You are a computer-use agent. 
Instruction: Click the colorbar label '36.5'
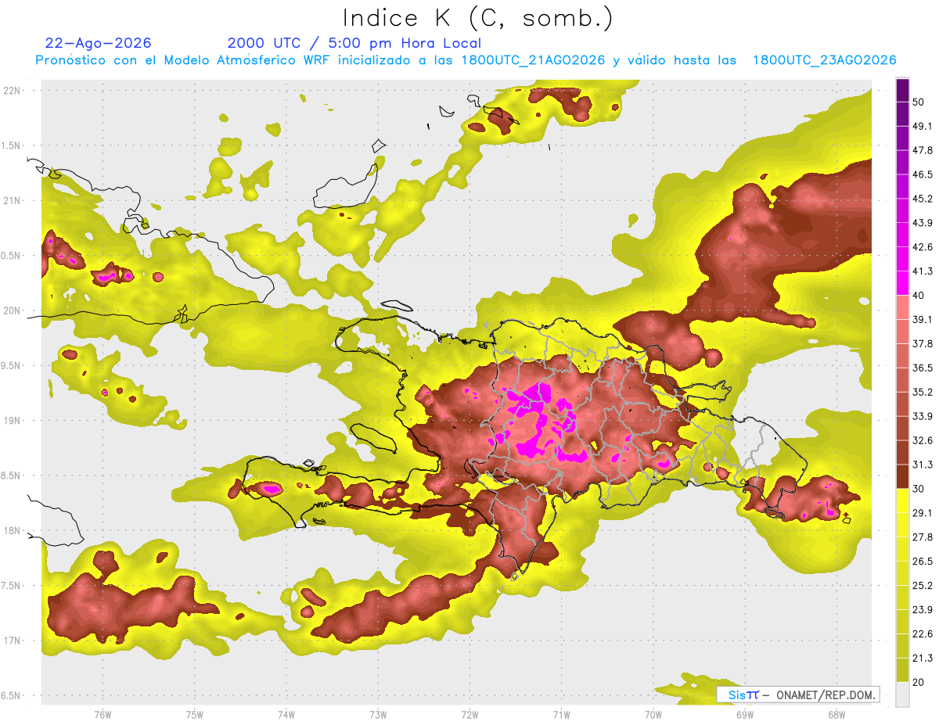pyautogui.click(x=923, y=368)
